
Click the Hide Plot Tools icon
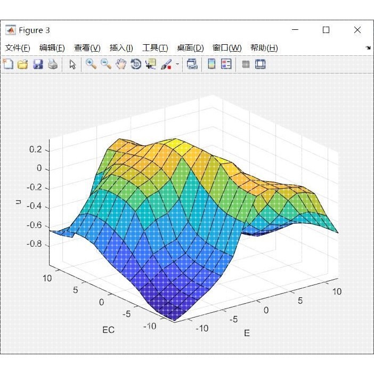[x=246, y=64]
